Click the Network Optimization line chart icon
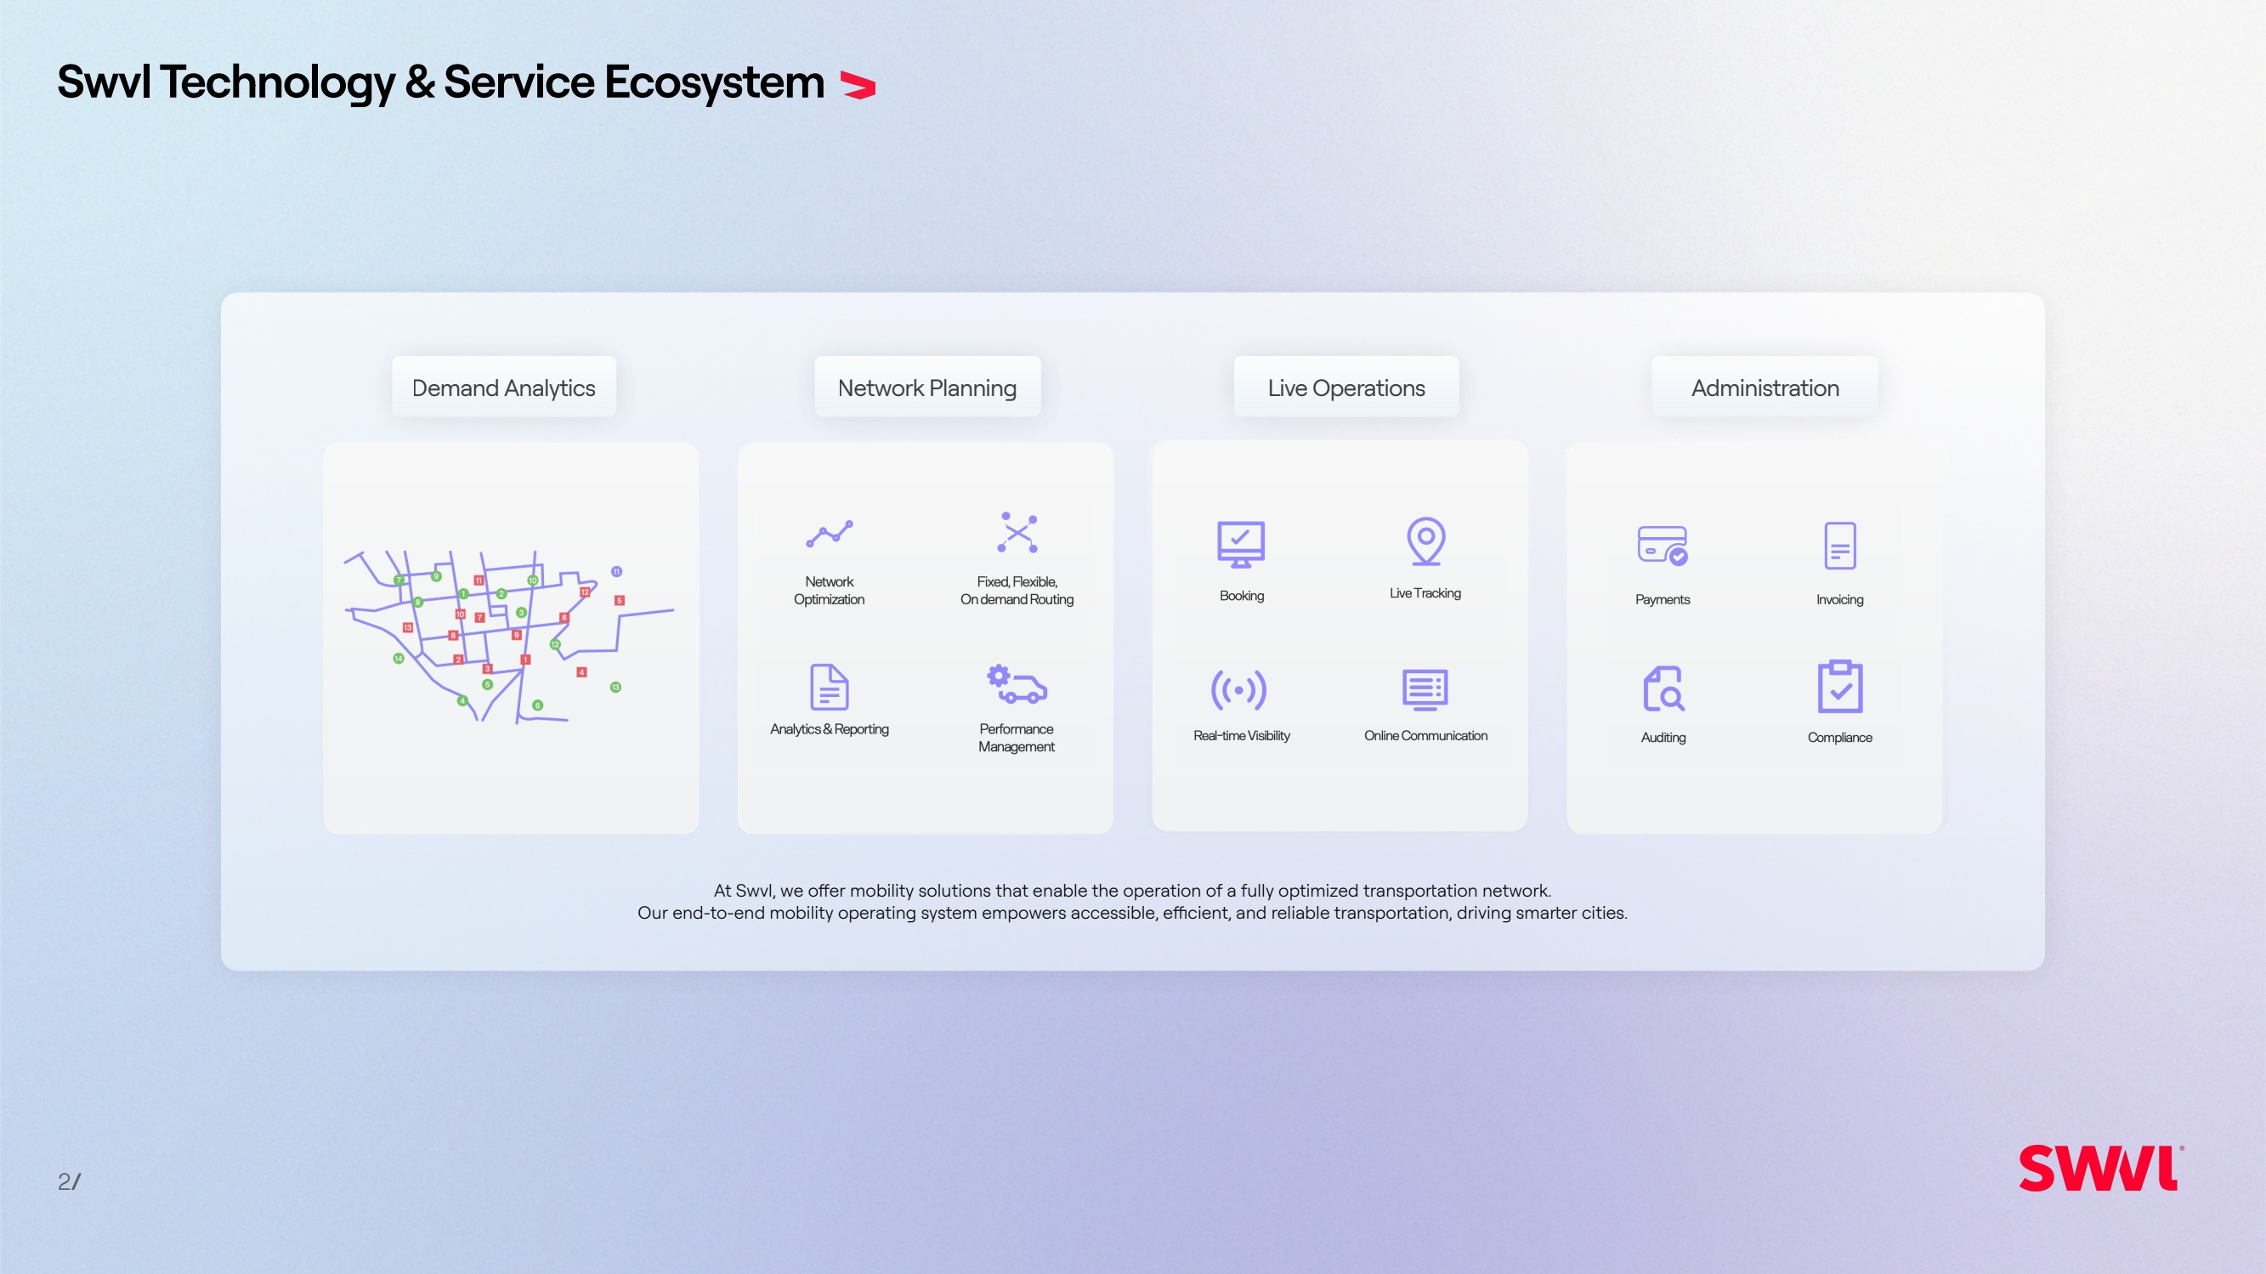The width and height of the screenshot is (2266, 1274). [x=829, y=534]
